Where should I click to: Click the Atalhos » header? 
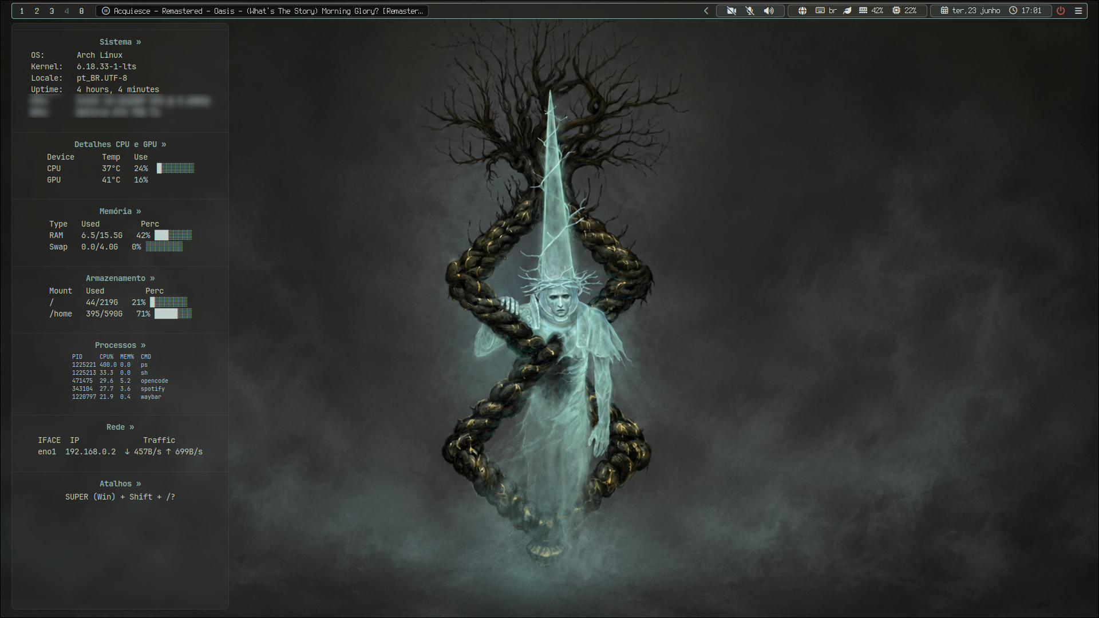pos(120,484)
